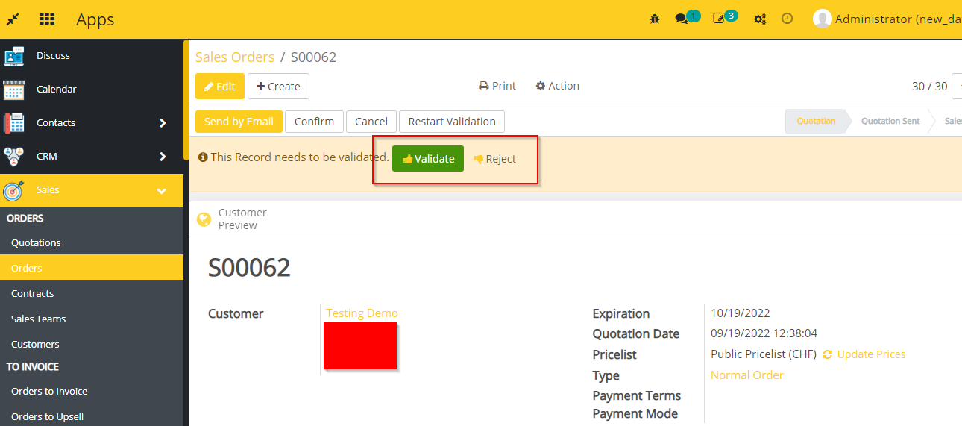This screenshot has height=426, width=962.
Task: Expand the Contacts menu chevron
Action: tap(163, 123)
